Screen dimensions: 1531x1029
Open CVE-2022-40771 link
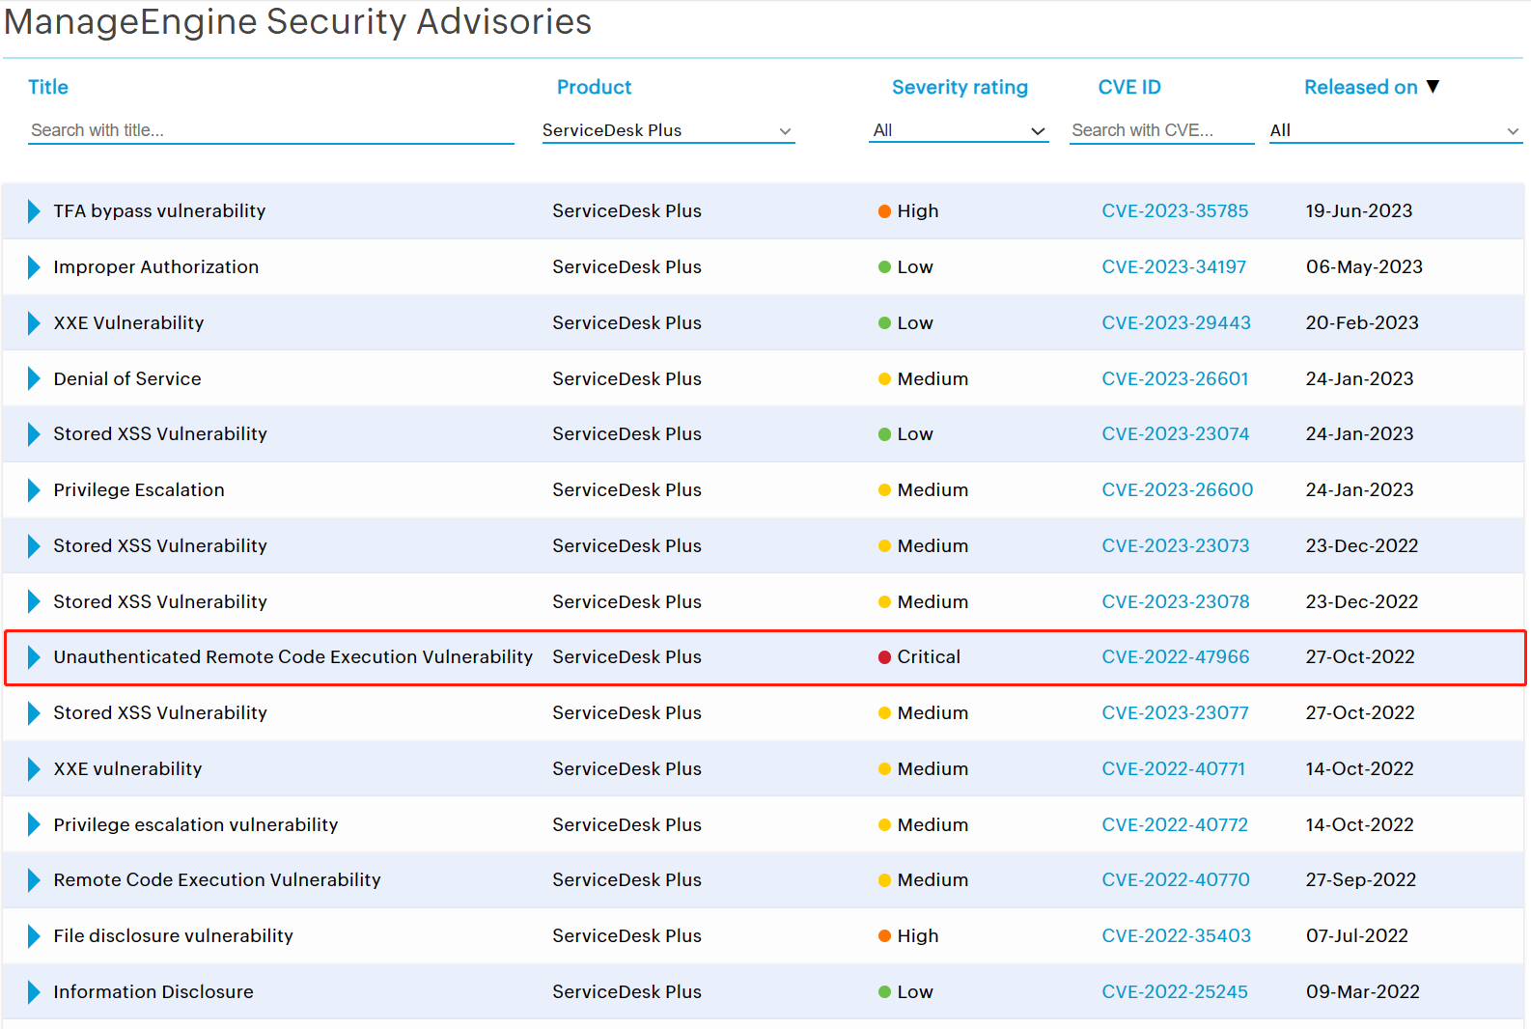(1173, 769)
